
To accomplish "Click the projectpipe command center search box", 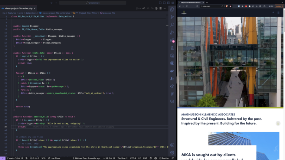I will pyautogui.click(x=92, y=3).
